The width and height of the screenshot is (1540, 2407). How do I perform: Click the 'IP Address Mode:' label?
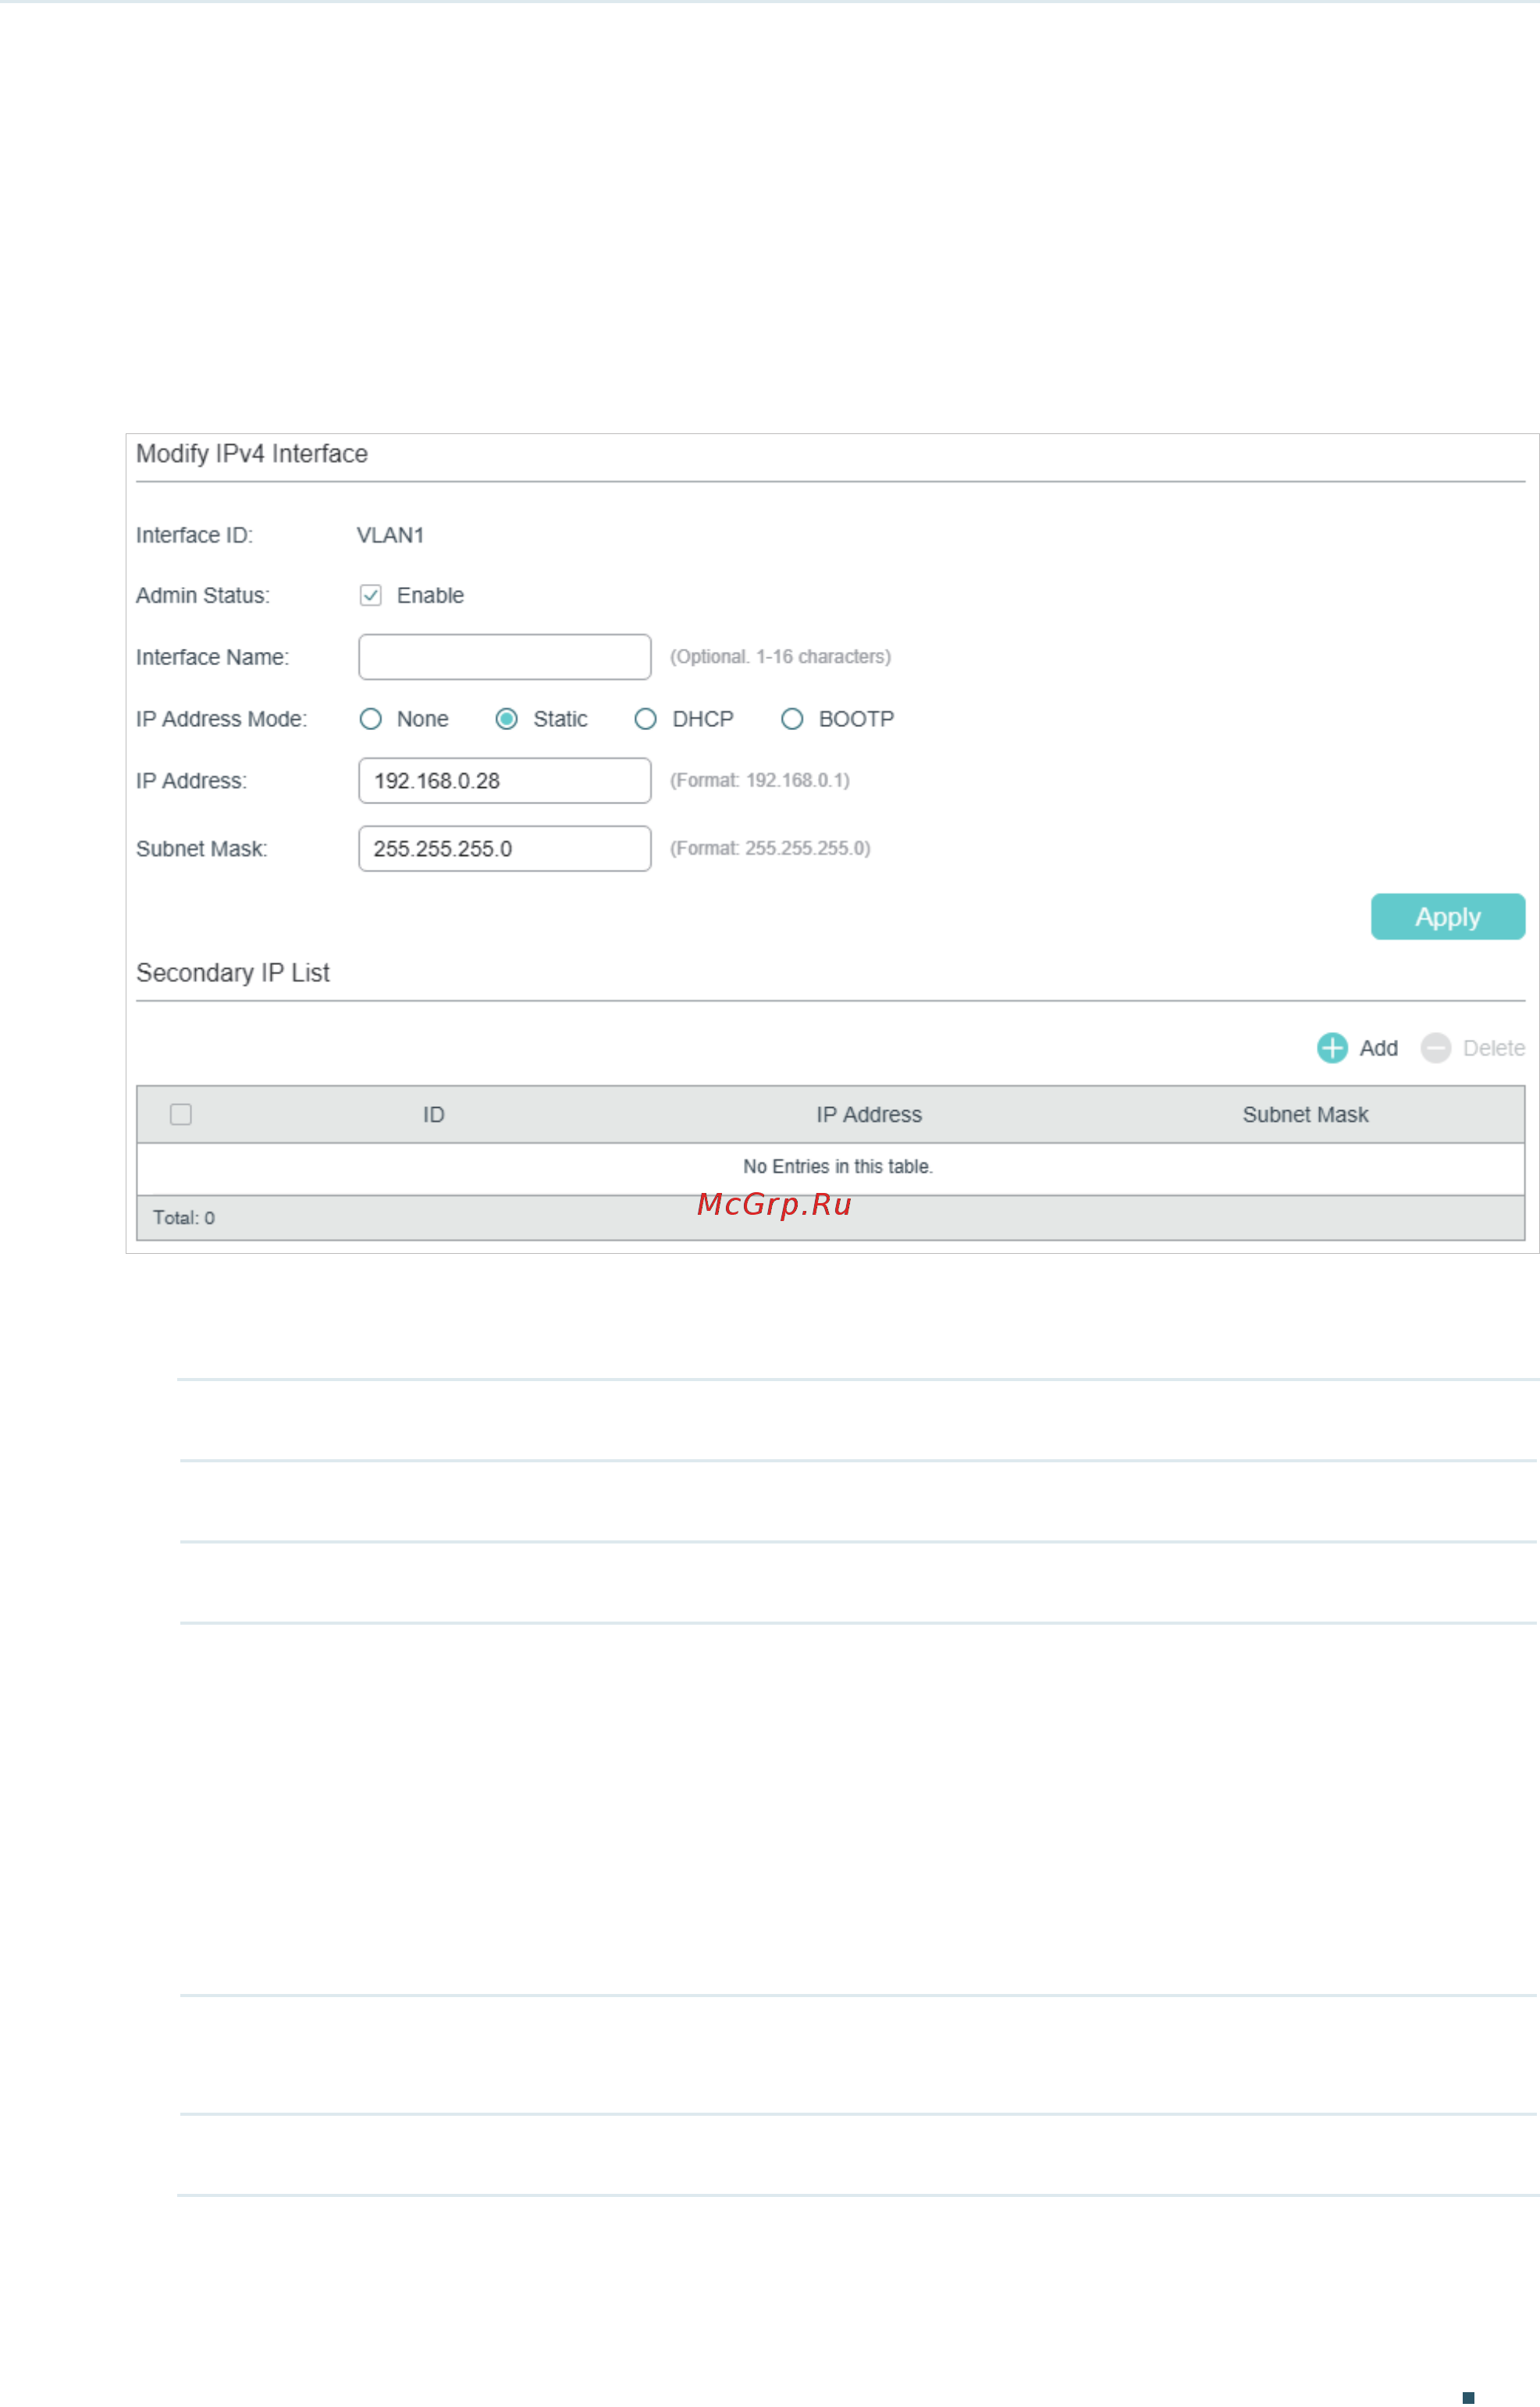[222, 719]
